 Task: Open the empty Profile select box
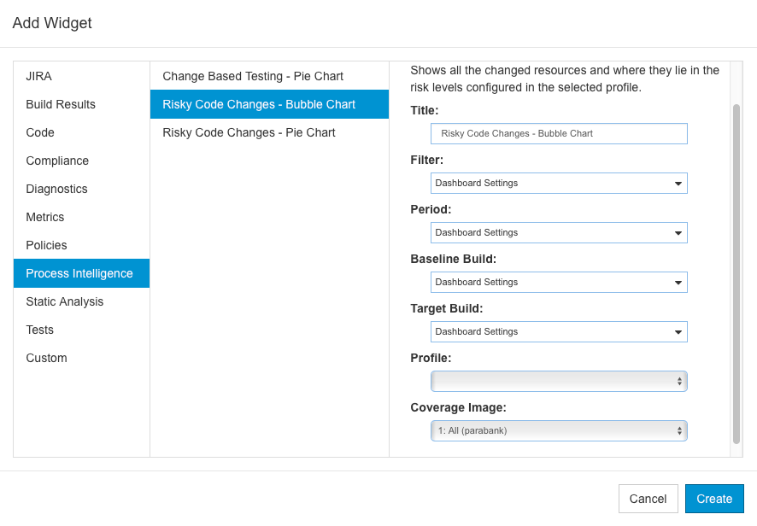559,381
